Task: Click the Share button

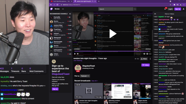Action: coord(144,59)
